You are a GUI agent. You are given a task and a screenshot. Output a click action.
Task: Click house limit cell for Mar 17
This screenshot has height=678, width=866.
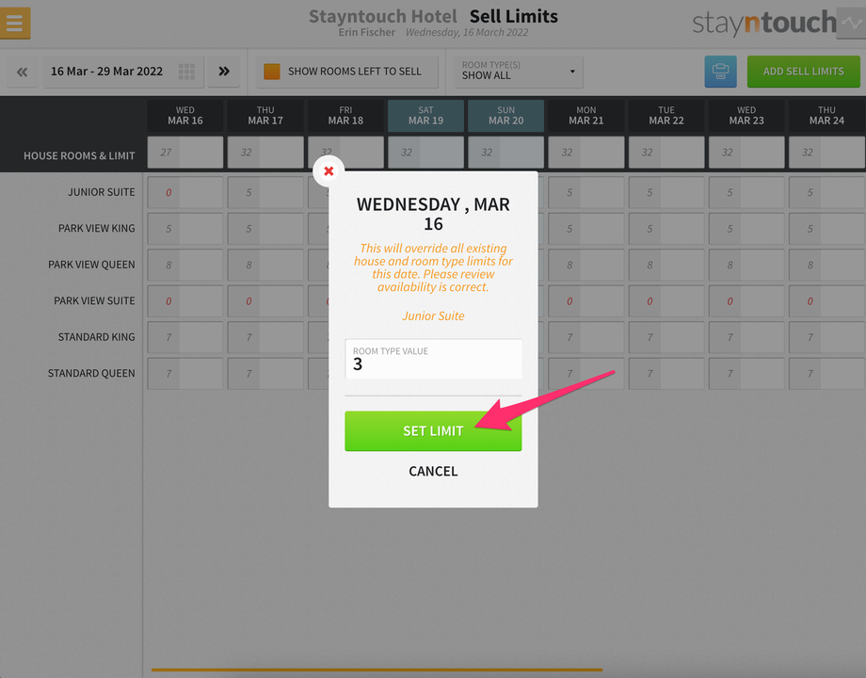(x=265, y=152)
